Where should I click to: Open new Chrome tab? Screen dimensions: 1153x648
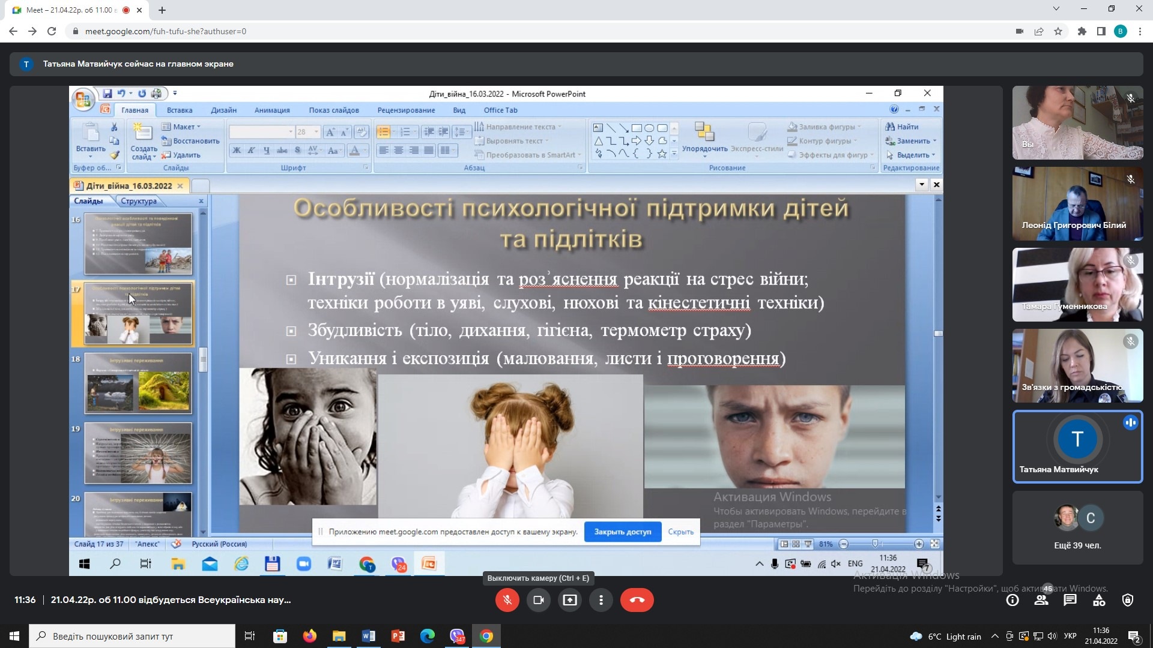tap(162, 10)
